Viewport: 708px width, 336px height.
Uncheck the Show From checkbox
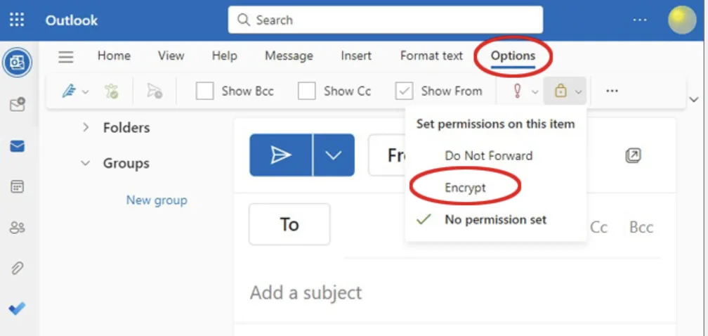pos(404,91)
